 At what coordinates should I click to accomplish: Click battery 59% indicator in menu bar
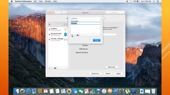coord(136,1)
